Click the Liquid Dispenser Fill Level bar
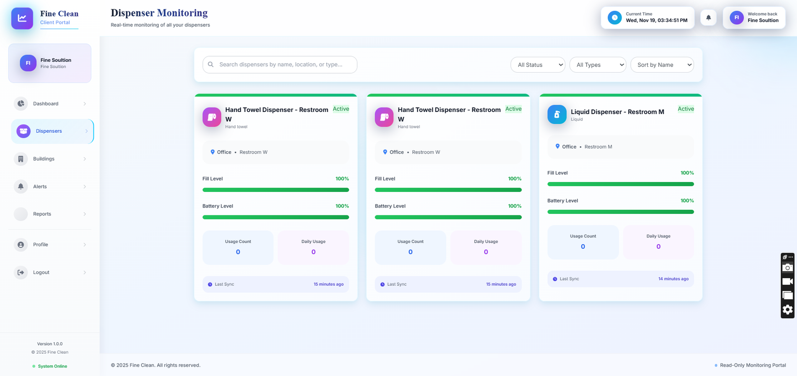The width and height of the screenshot is (797, 376). click(620, 184)
